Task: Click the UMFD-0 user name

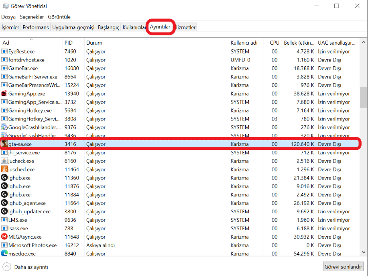Action: (240, 60)
